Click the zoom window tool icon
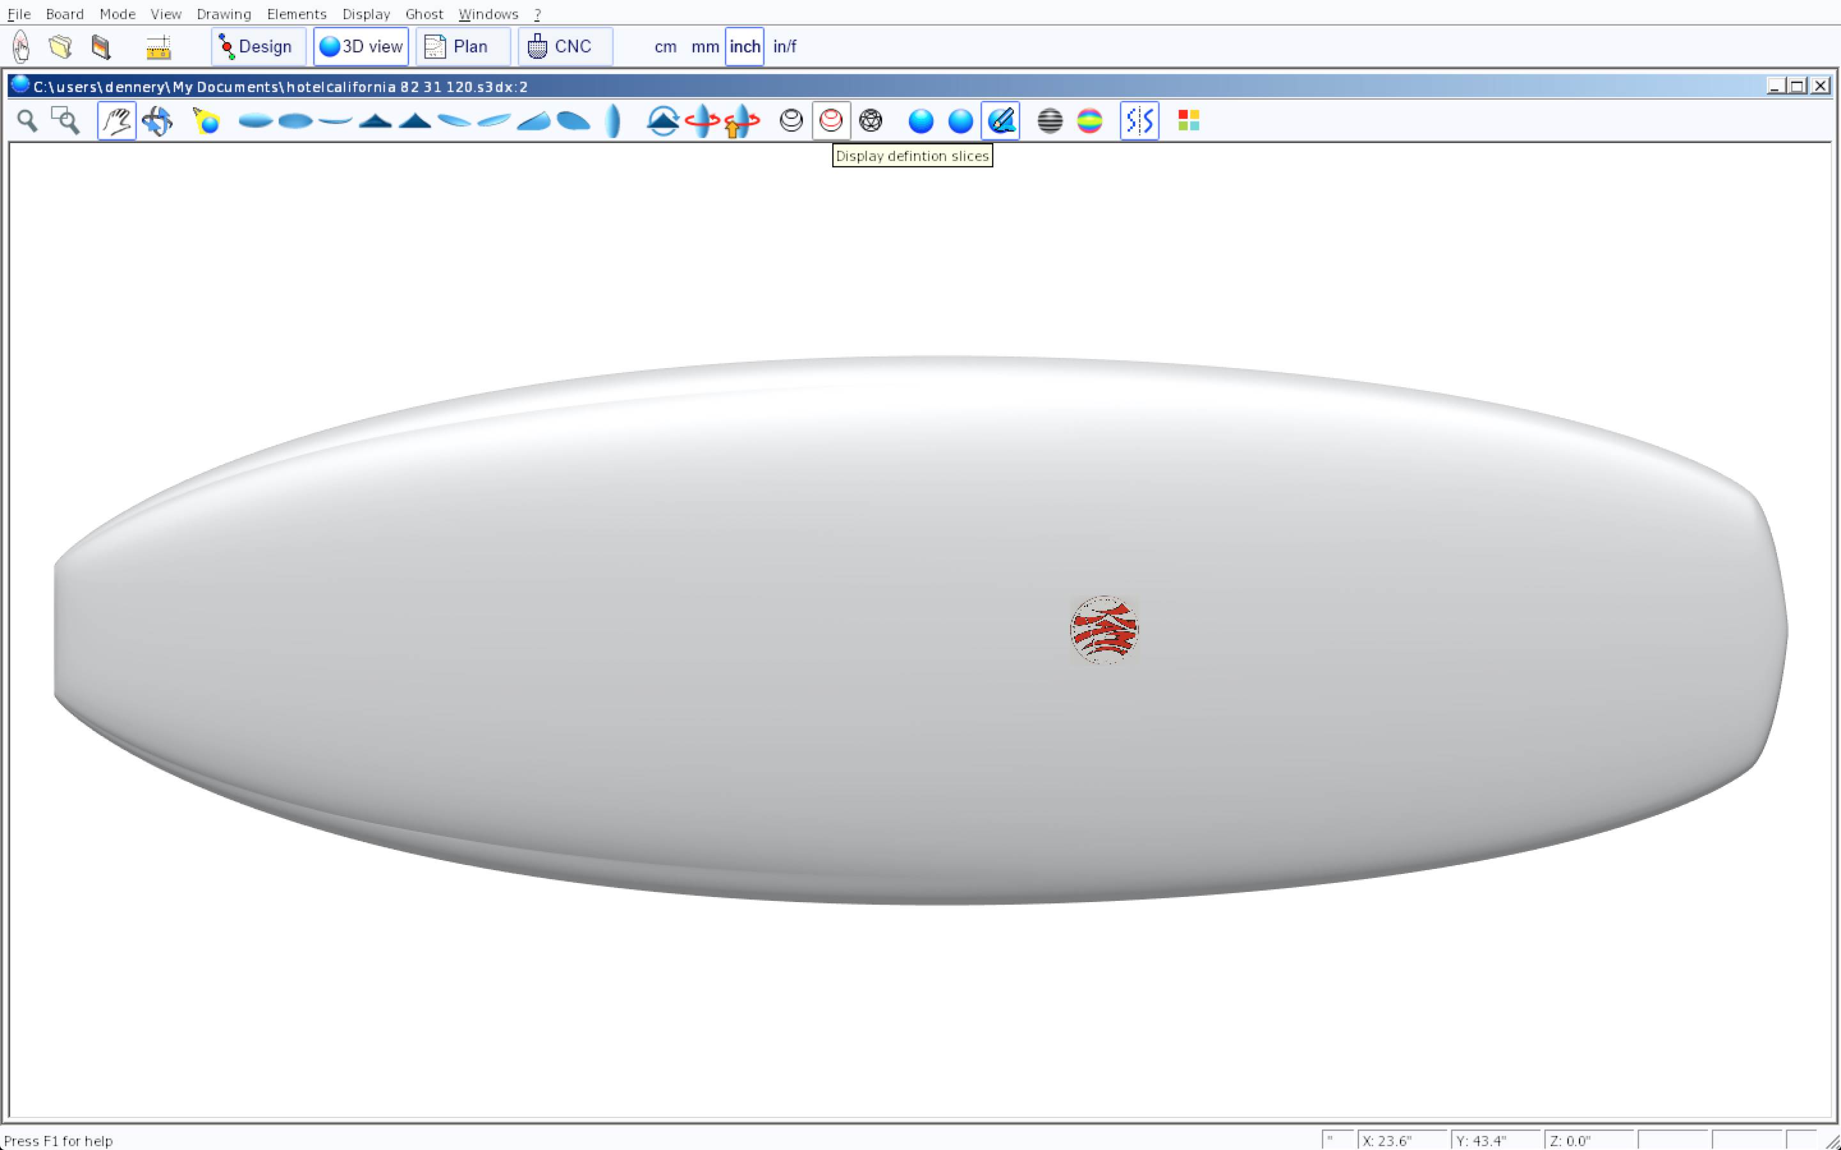 pos(65,121)
